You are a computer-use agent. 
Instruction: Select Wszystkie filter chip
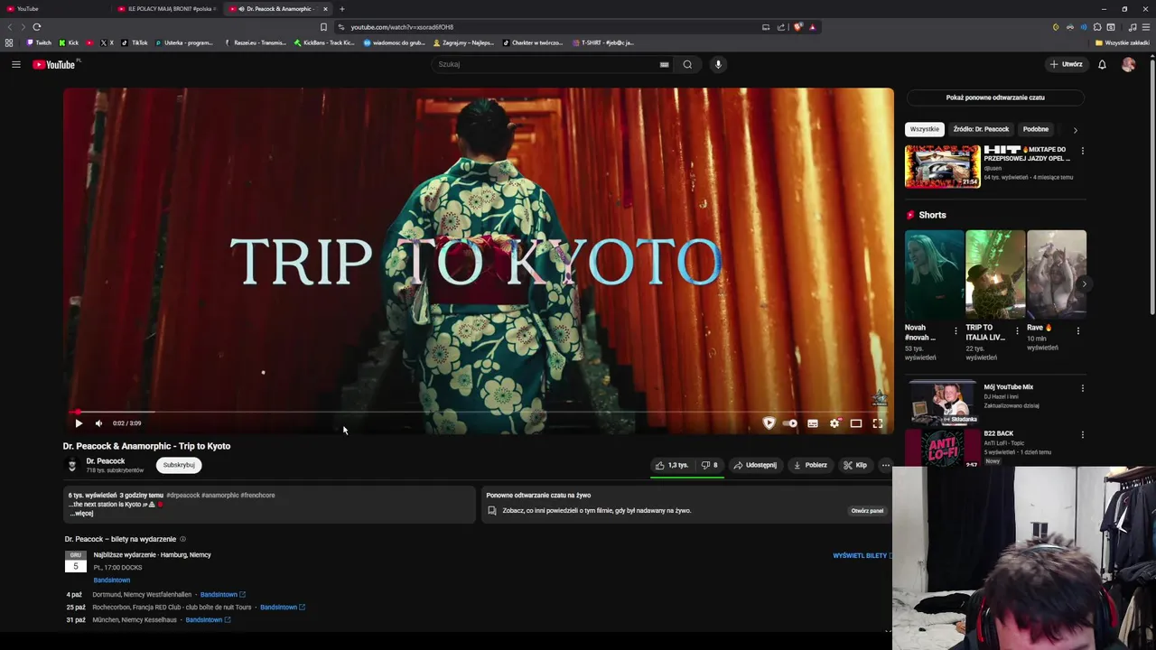click(925, 129)
